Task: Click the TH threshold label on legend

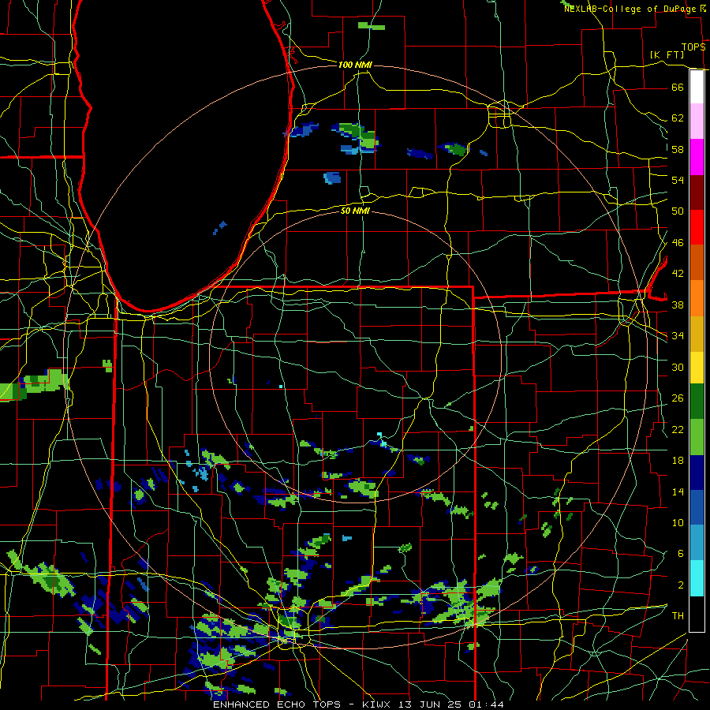Action: 678,616
